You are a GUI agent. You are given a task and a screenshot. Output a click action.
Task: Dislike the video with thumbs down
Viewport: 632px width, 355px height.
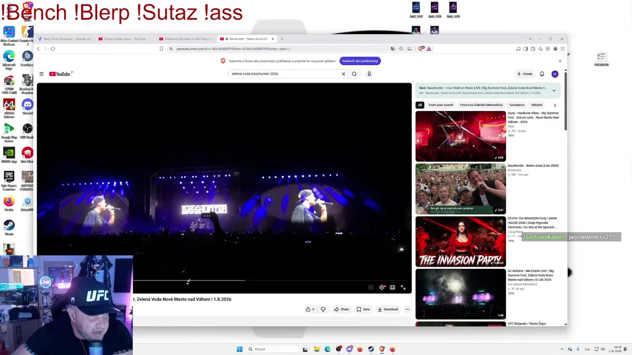pyautogui.click(x=323, y=310)
